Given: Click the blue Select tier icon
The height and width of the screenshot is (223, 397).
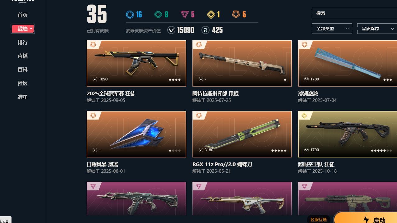Looking at the screenshot, I should [130, 14].
